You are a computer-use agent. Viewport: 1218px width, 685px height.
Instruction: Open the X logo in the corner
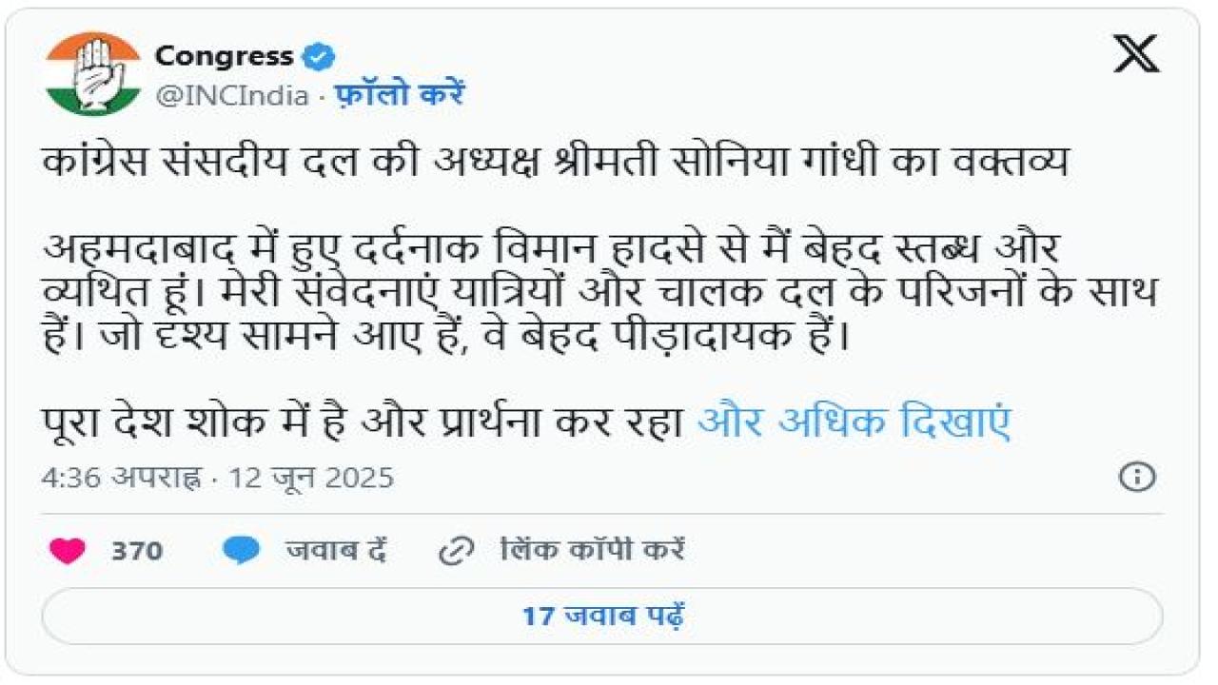(x=1136, y=54)
